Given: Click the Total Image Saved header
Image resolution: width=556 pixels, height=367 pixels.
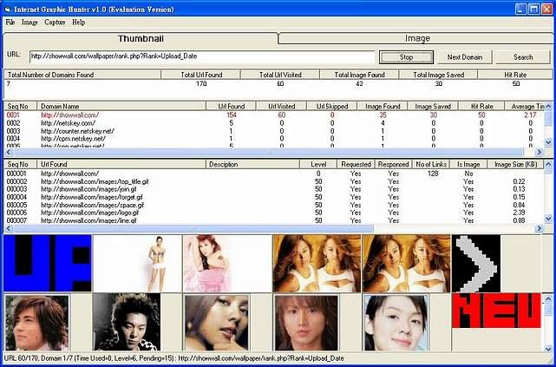Looking at the screenshot, I should pos(438,75).
